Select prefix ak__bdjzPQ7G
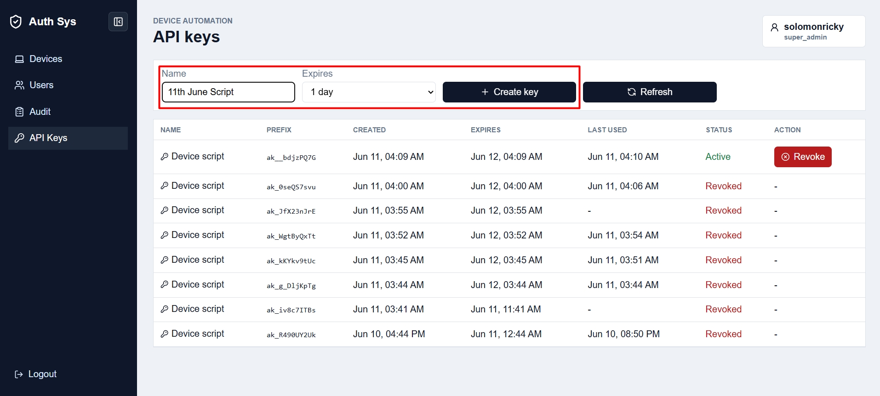 tap(291, 158)
